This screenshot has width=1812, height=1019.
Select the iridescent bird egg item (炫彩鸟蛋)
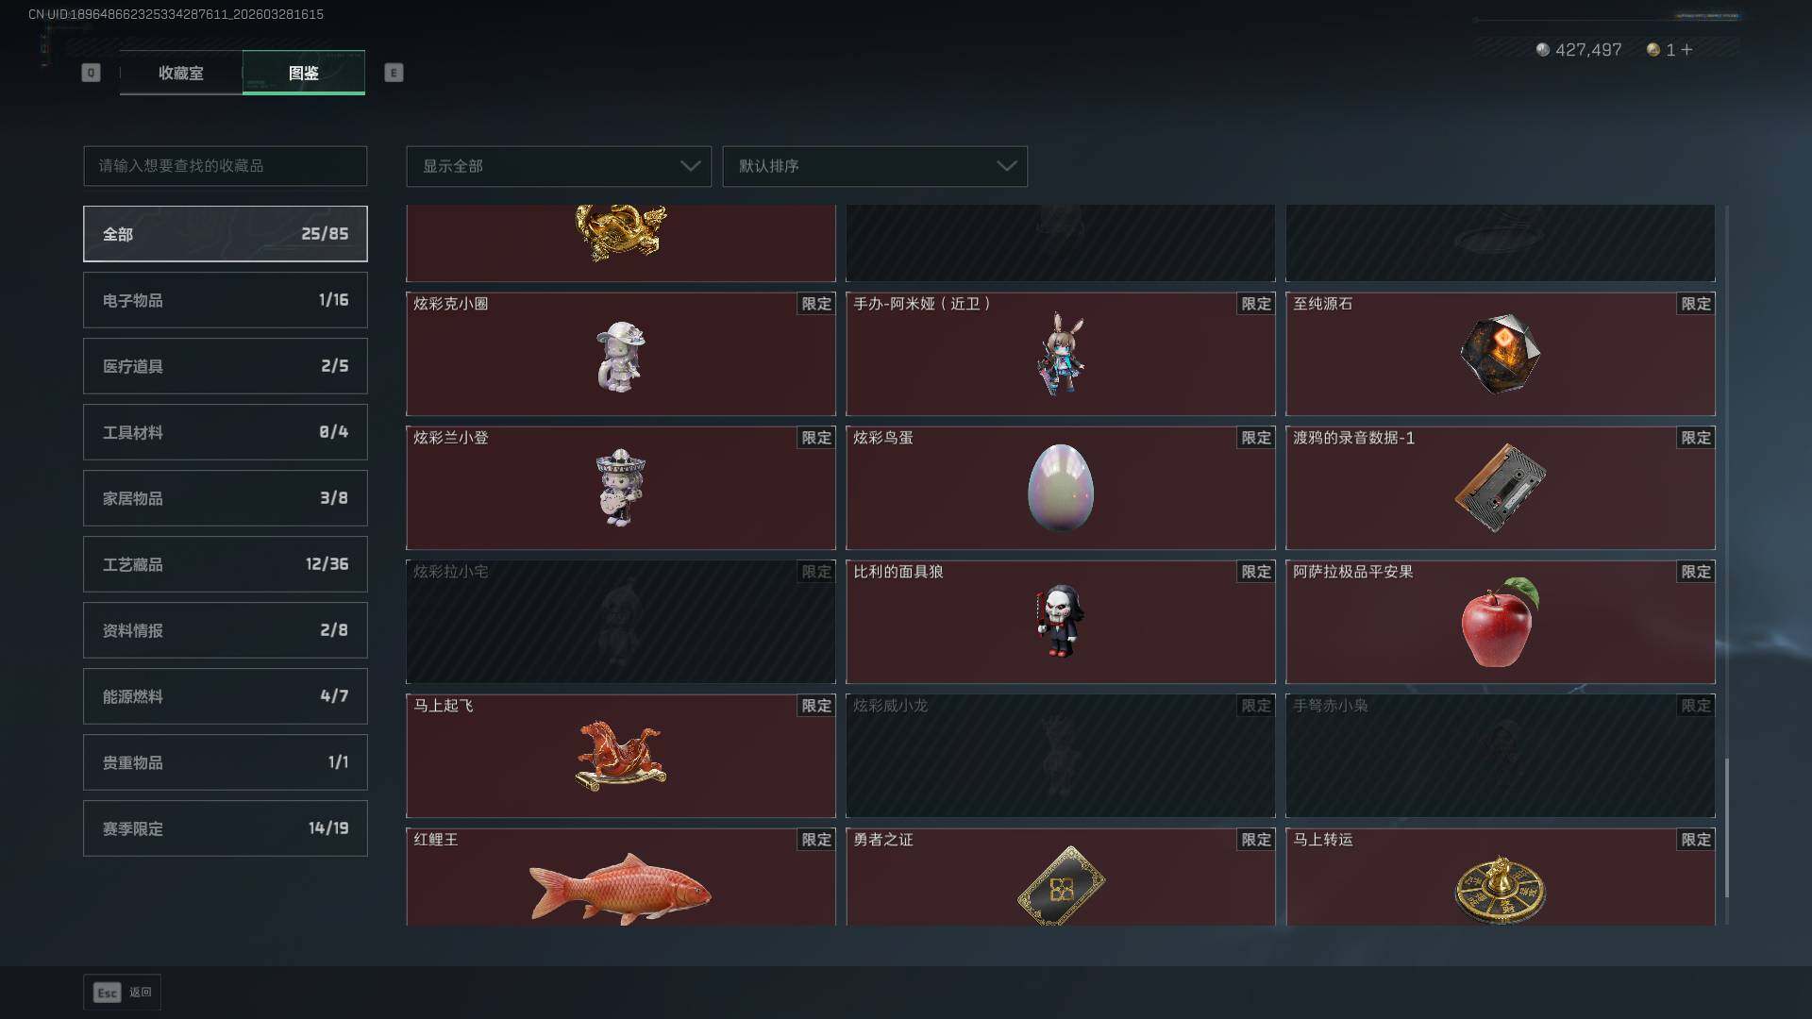(x=1060, y=488)
